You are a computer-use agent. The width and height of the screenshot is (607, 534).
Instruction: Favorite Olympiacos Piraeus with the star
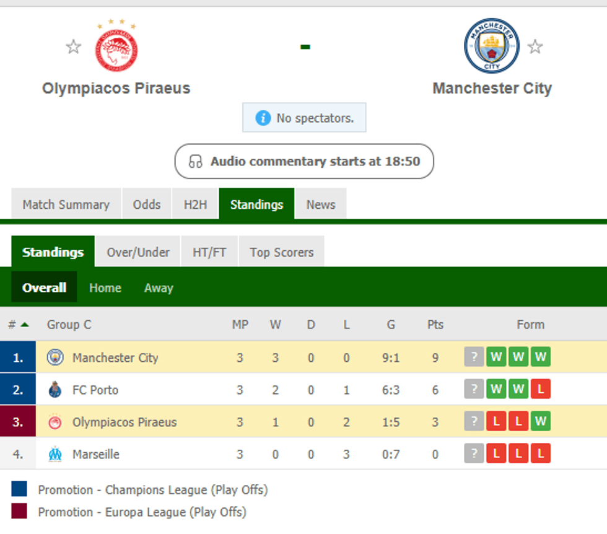click(x=74, y=46)
